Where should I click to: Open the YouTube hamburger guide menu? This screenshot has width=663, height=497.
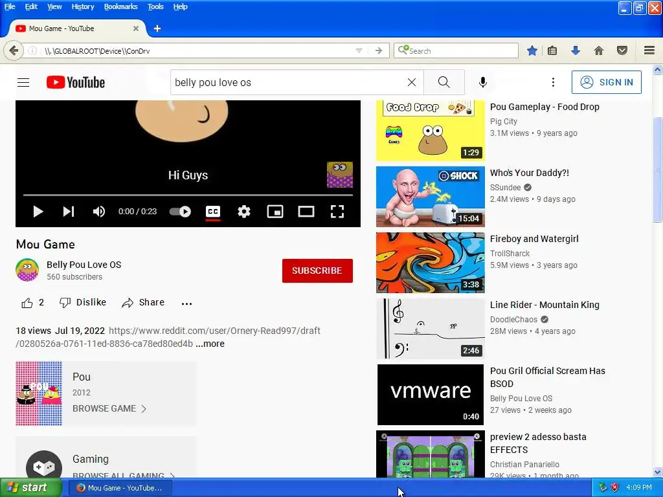[23, 82]
